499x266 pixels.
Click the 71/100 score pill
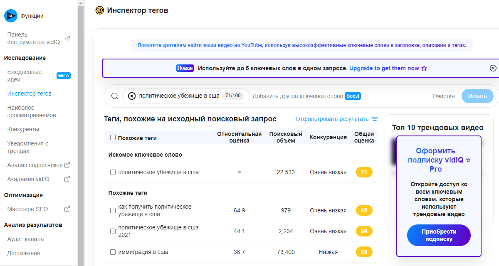(233, 96)
